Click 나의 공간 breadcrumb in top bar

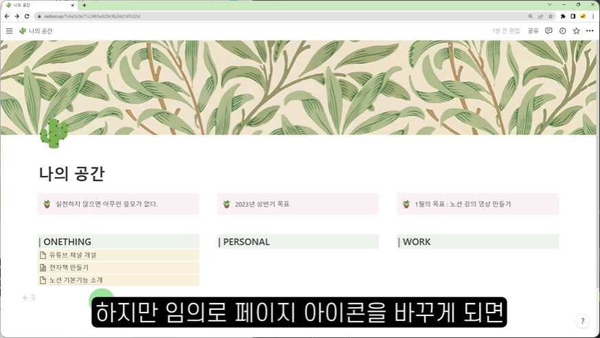pos(41,31)
